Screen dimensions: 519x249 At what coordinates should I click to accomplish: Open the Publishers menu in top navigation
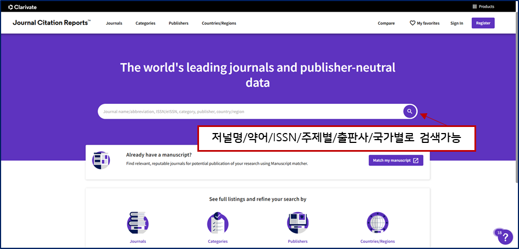pos(178,23)
